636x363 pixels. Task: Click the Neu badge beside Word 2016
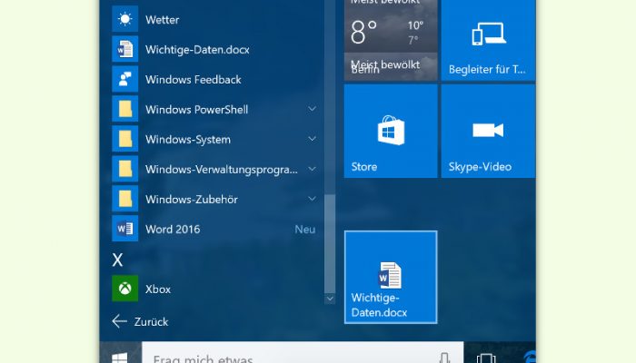point(305,230)
